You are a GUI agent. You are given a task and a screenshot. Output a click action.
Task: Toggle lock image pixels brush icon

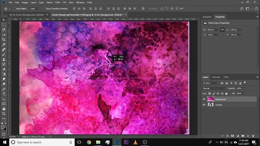pyautogui.click(x=214, y=94)
